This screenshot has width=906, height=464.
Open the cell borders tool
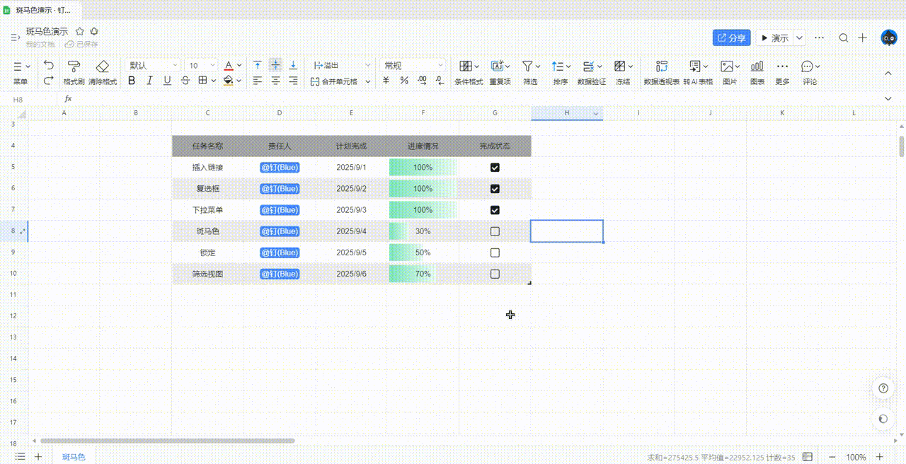pyautogui.click(x=202, y=81)
